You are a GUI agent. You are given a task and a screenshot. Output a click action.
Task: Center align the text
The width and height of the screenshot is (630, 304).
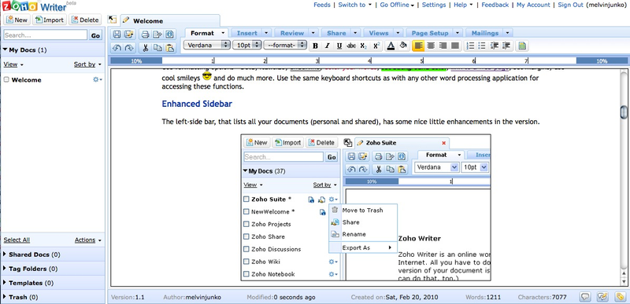[431, 46]
